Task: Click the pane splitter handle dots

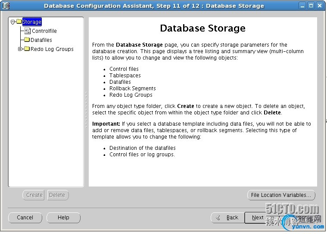Action: click(x=86, y=110)
